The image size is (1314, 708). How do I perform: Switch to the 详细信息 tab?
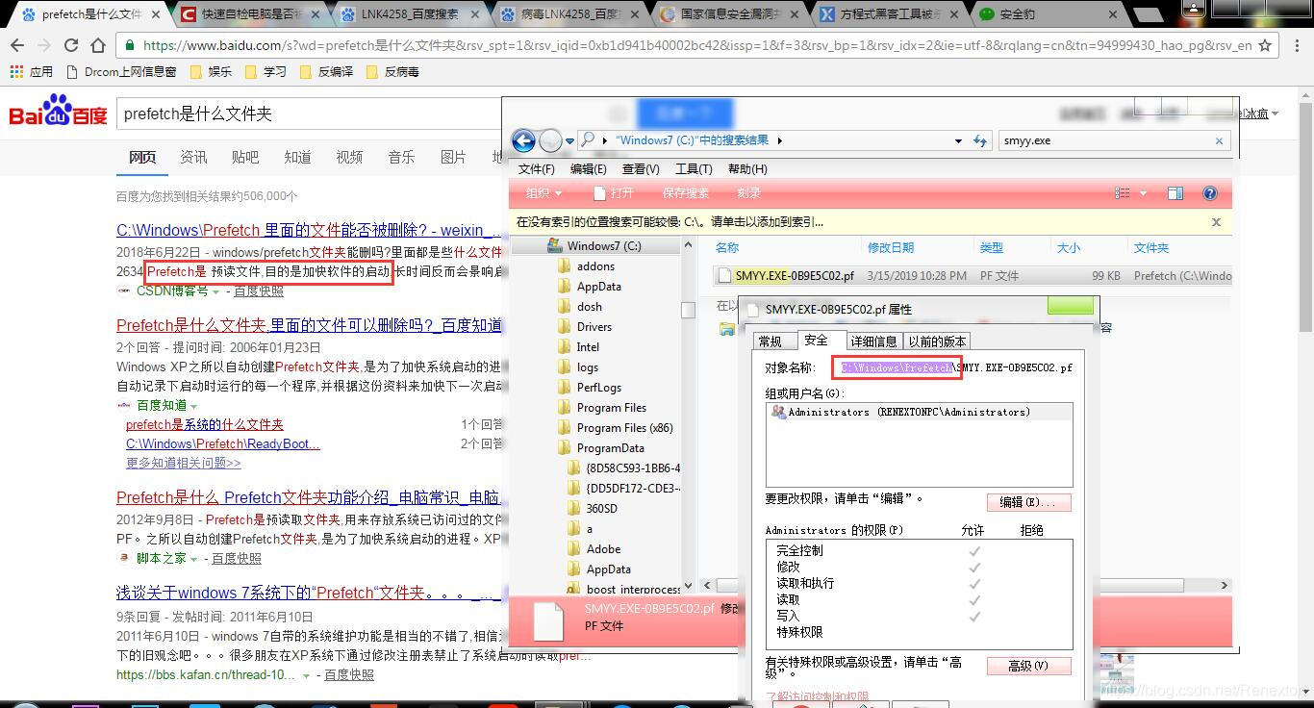tap(873, 341)
